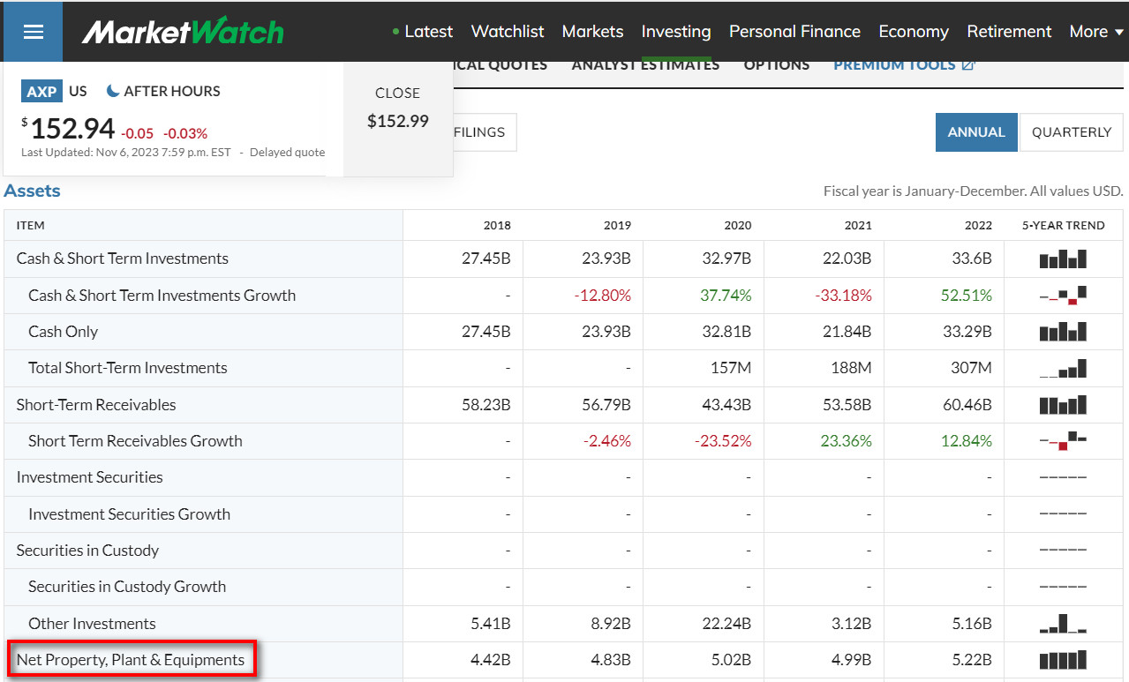Screen dimensions: 1129x682
Task: Click the 52.51% growth value
Action: 967,296
